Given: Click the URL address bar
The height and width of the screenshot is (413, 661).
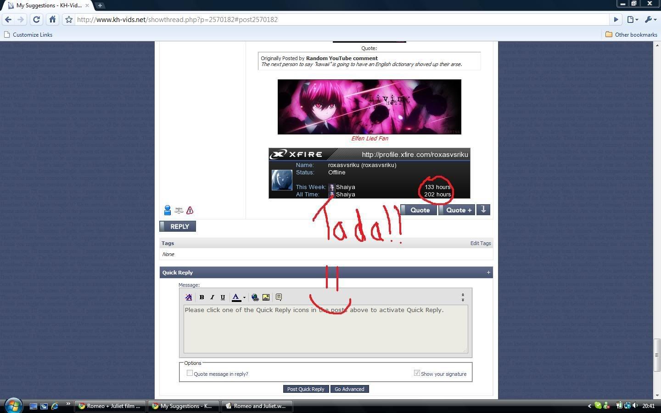Looking at the screenshot, I should pos(342,19).
